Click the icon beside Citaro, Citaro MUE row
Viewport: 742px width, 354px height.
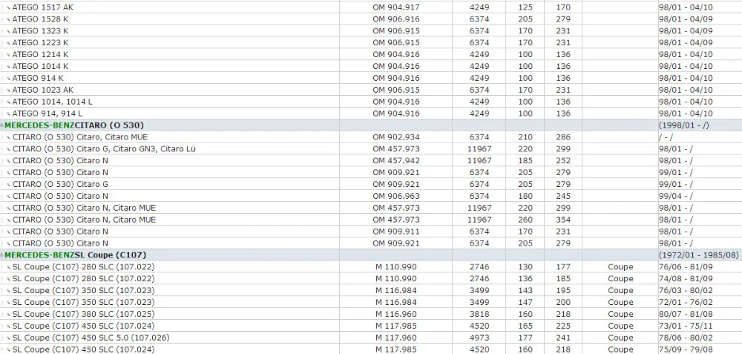(8, 138)
